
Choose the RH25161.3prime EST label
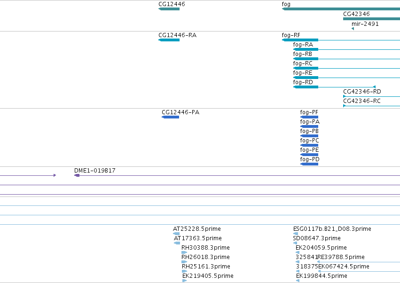tap(206, 267)
